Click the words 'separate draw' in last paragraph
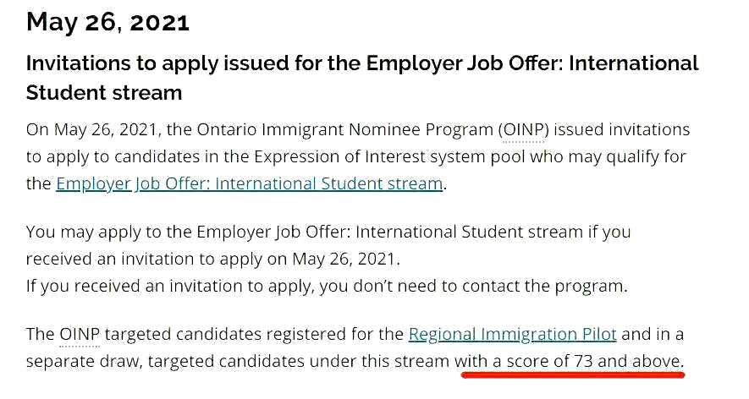 (x=84, y=361)
